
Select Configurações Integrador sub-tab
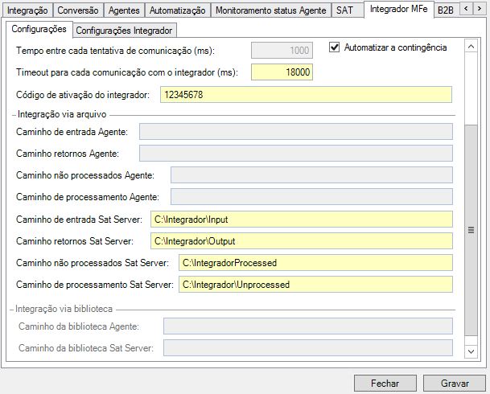(x=124, y=31)
